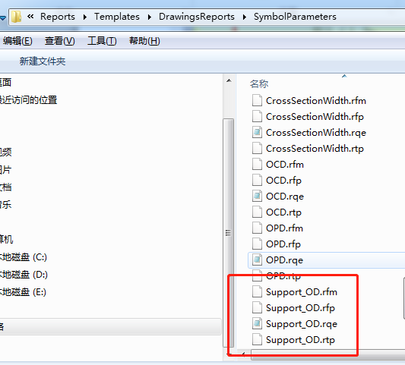This screenshot has width=405, height=365.
Task: Select the OPD.rfm file name
Action: [284, 228]
